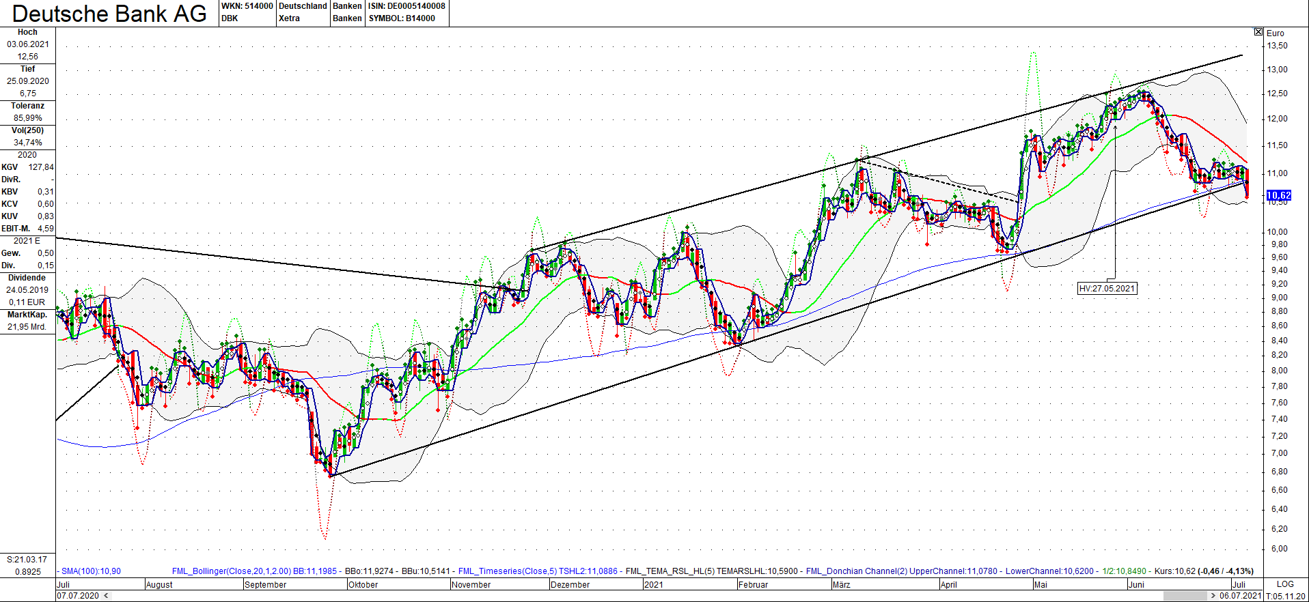
Task: Click the low value 6,75
Action: pyautogui.click(x=28, y=94)
